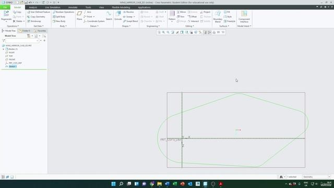The width and height of the screenshot is (334, 188).
Task: Click Zoom In in graphics toolbar
Action: [x=163, y=32]
